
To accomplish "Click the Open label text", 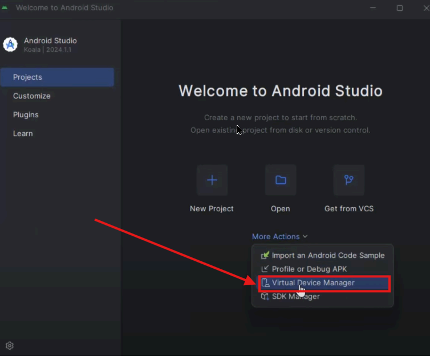I will (280, 209).
